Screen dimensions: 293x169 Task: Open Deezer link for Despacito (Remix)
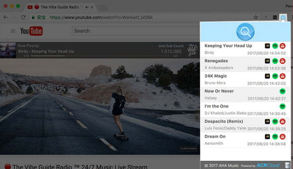[267, 122]
